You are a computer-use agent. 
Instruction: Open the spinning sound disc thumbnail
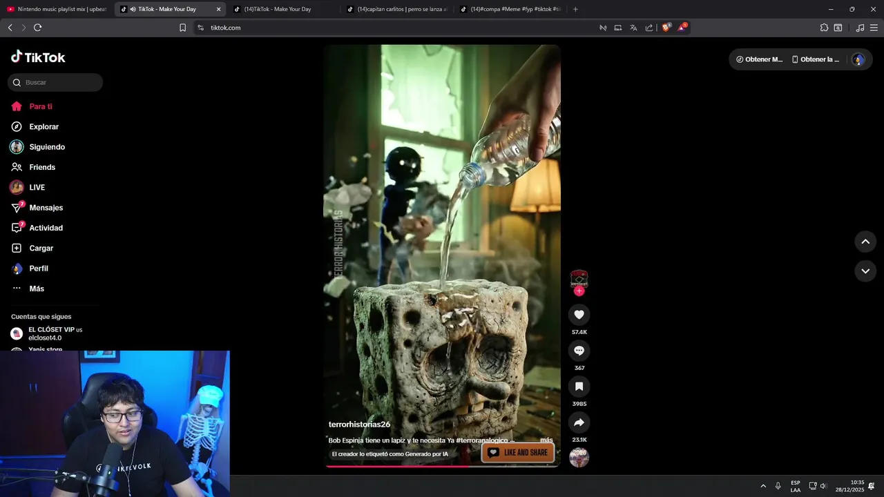click(579, 457)
